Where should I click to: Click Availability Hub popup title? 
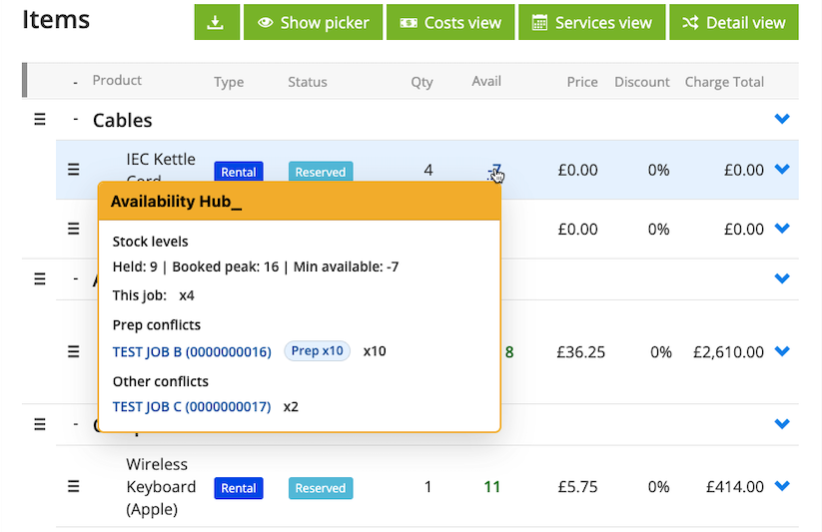176,202
